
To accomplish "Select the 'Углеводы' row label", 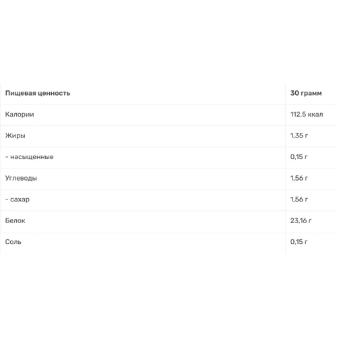I will (21, 178).
